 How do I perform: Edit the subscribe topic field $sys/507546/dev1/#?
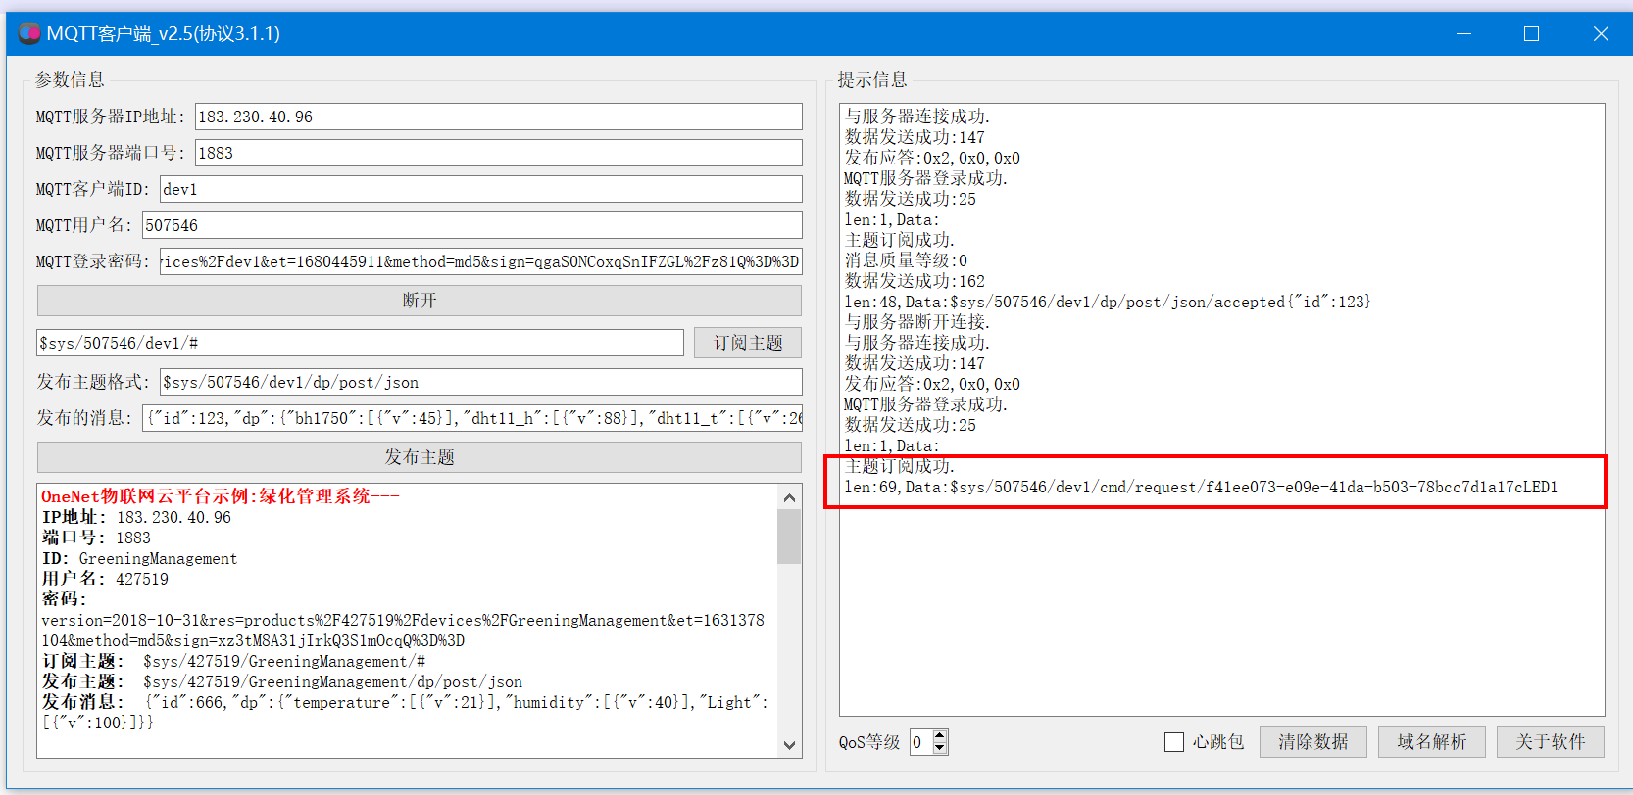pos(360,343)
